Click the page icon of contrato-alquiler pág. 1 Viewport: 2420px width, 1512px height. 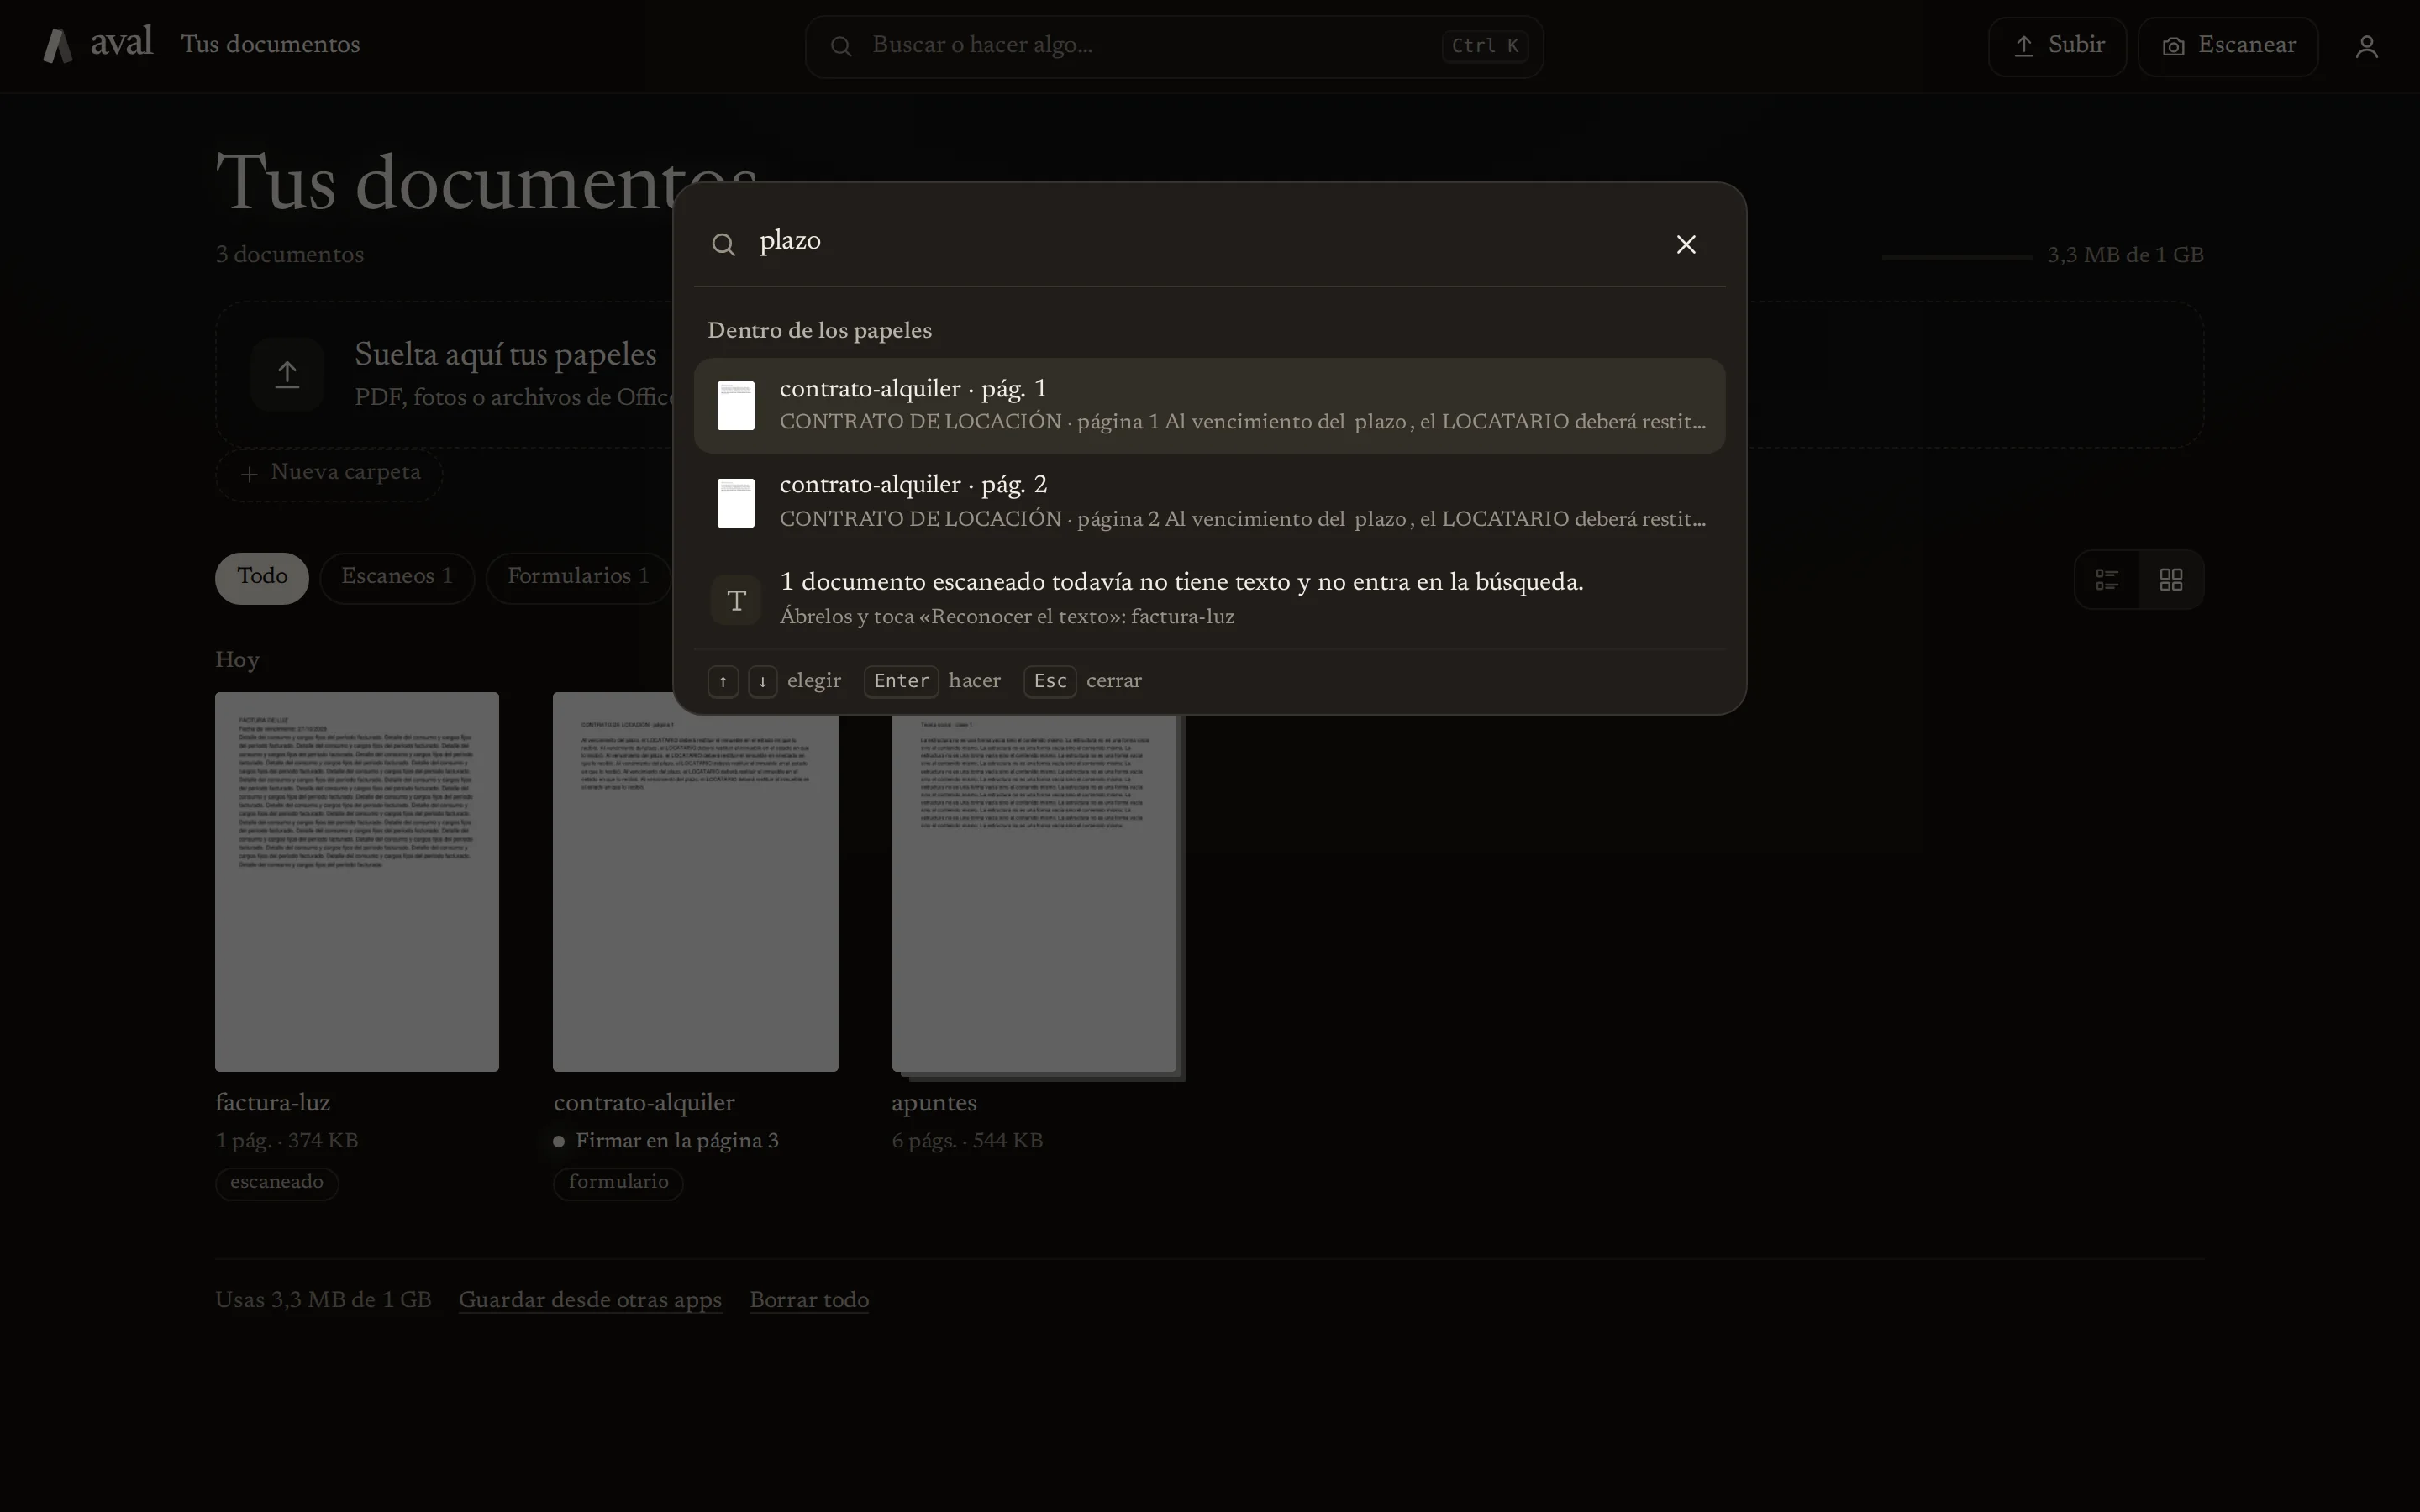[x=736, y=406]
